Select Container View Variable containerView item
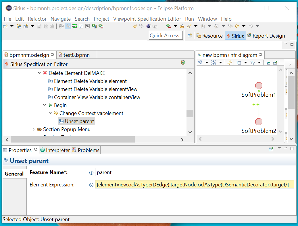The height and width of the screenshot is (226, 298). [x=94, y=97]
